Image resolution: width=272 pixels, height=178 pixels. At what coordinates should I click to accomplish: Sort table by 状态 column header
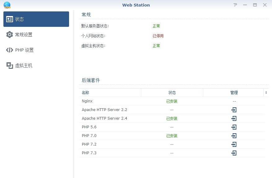172,93
